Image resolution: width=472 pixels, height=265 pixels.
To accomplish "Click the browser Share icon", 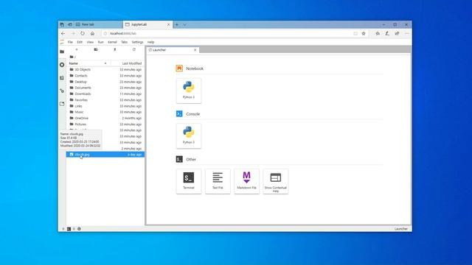I will [x=397, y=34].
